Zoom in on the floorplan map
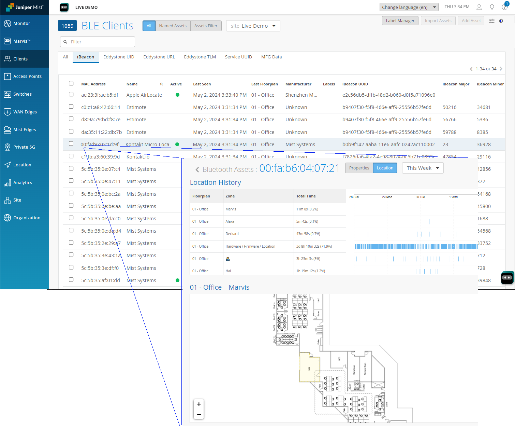515x427 pixels. point(198,404)
